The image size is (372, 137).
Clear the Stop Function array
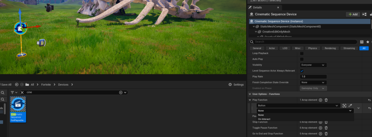coord(326,122)
